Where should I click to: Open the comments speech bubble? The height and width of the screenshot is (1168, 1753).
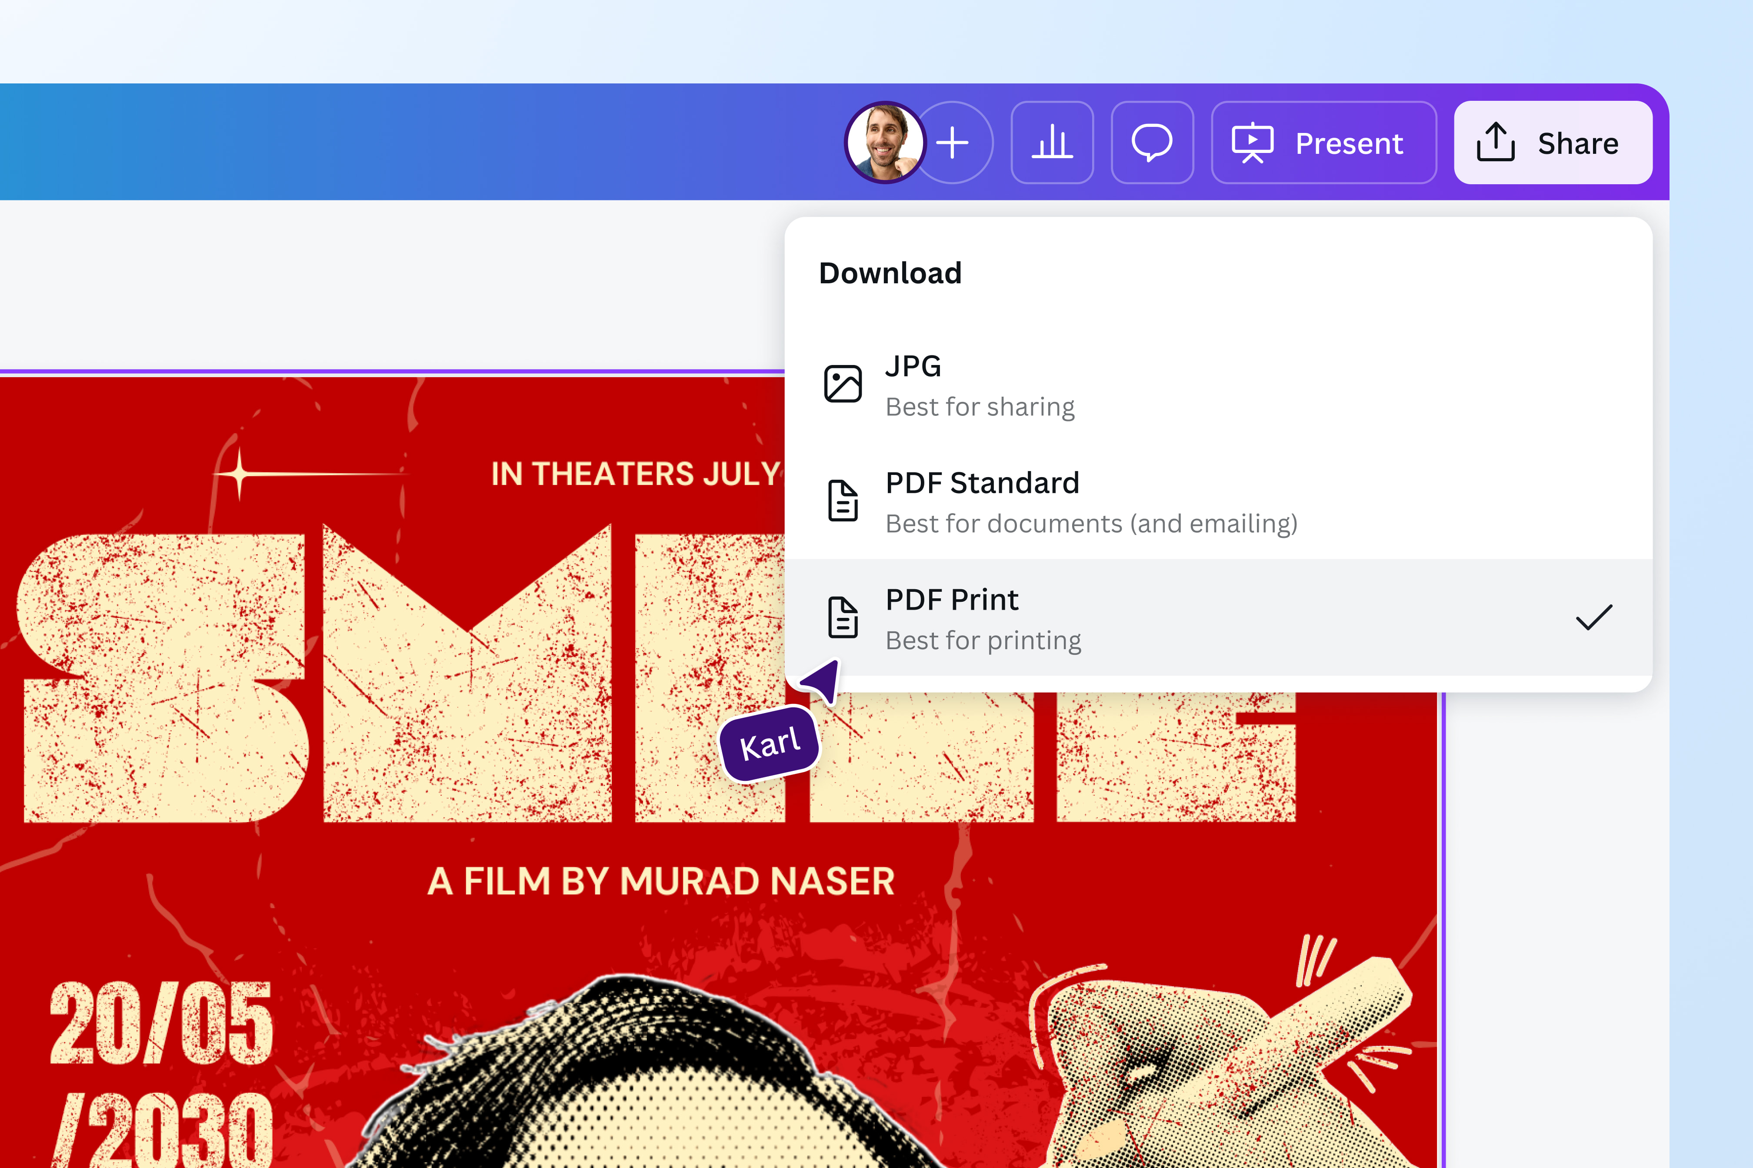point(1152,142)
